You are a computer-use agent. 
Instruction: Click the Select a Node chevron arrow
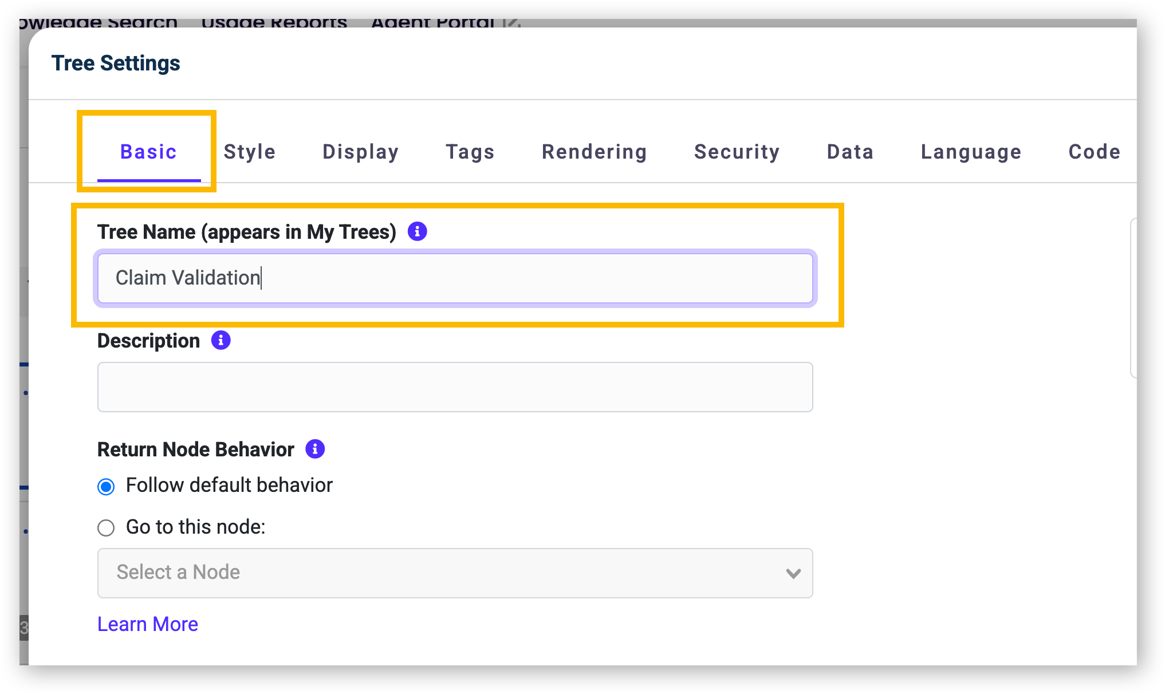point(793,573)
